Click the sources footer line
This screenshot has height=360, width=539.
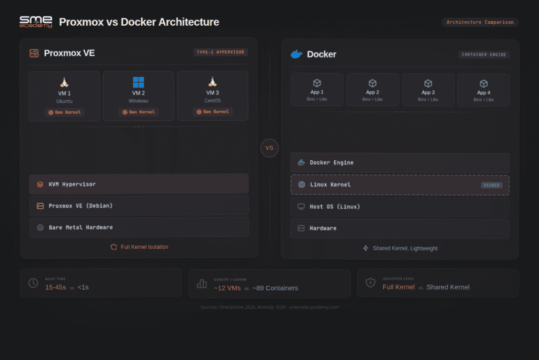269,307
